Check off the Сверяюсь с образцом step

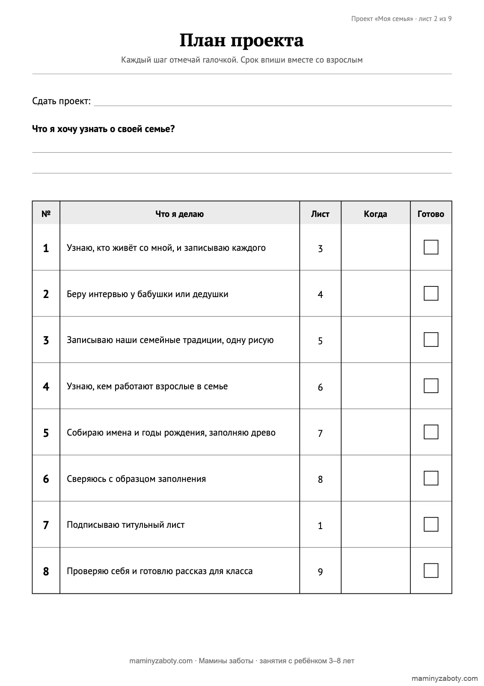click(x=431, y=478)
